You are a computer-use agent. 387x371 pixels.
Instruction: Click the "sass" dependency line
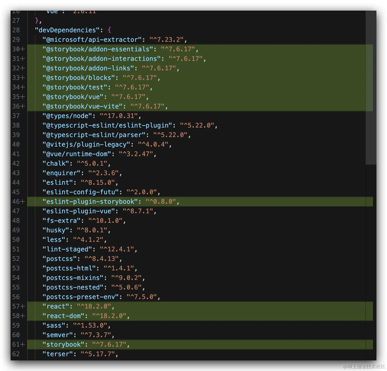click(x=76, y=325)
